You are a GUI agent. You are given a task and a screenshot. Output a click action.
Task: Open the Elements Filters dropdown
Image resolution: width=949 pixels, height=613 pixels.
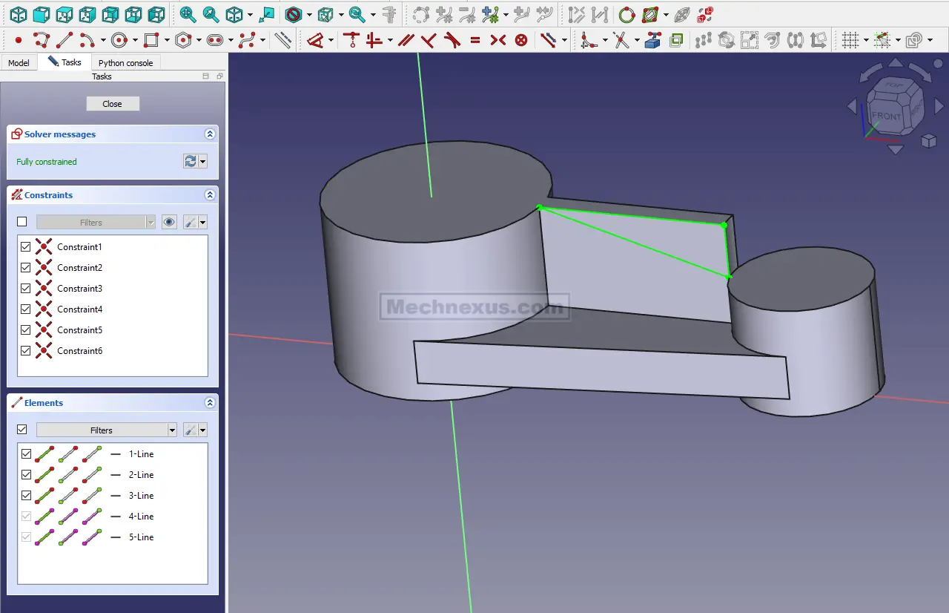pyautogui.click(x=107, y=430)
